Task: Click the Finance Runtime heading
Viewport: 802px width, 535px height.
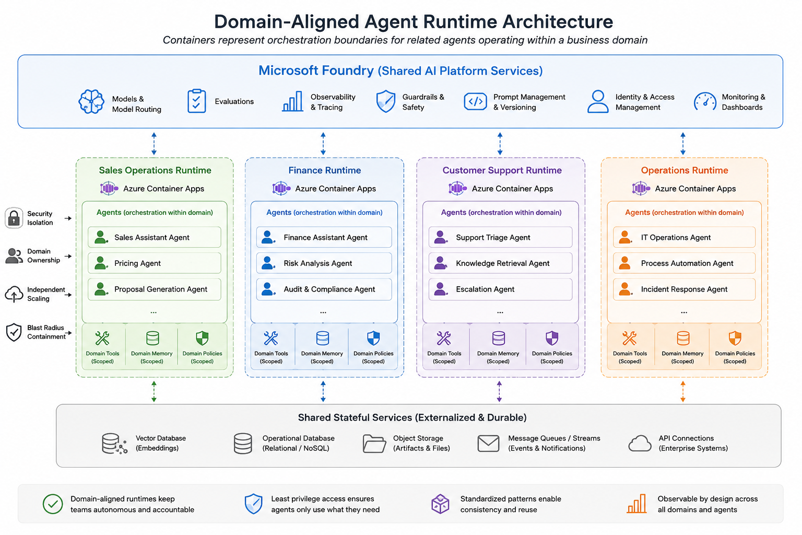Action: coord(325,170)
